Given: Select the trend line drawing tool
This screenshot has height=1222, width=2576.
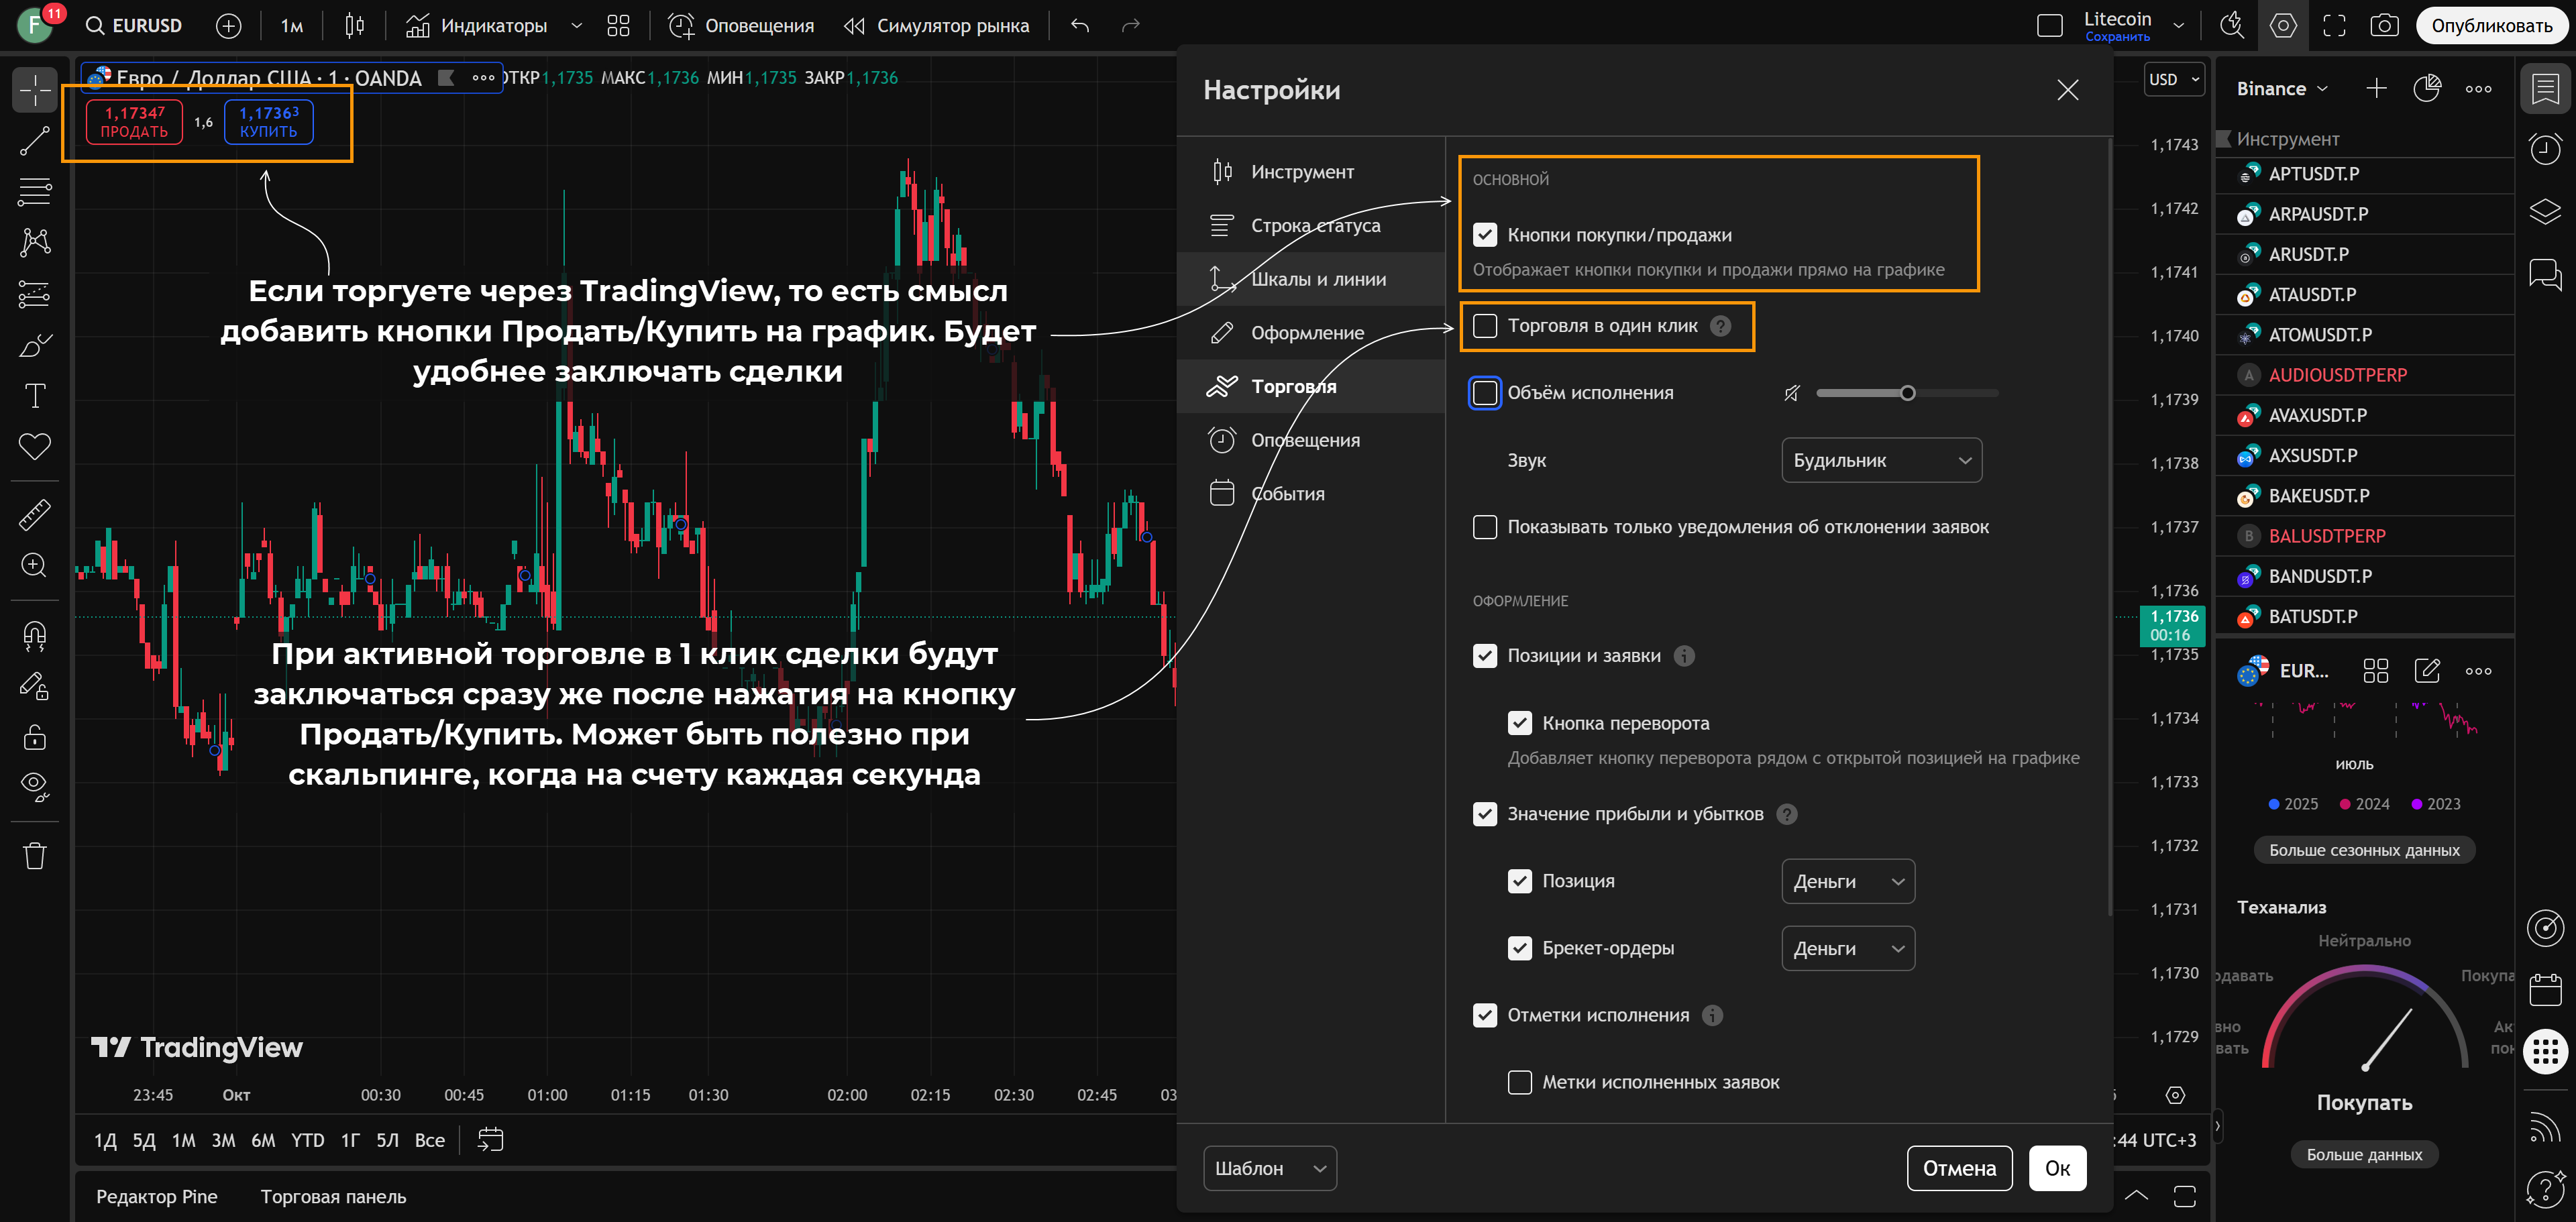Looking at the screenshot, I should [x=34, y=141].
